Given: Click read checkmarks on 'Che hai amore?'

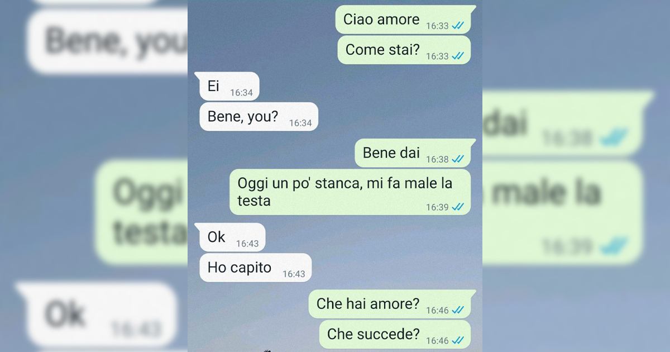Looking at the screenshot, I should click(458, 310).
